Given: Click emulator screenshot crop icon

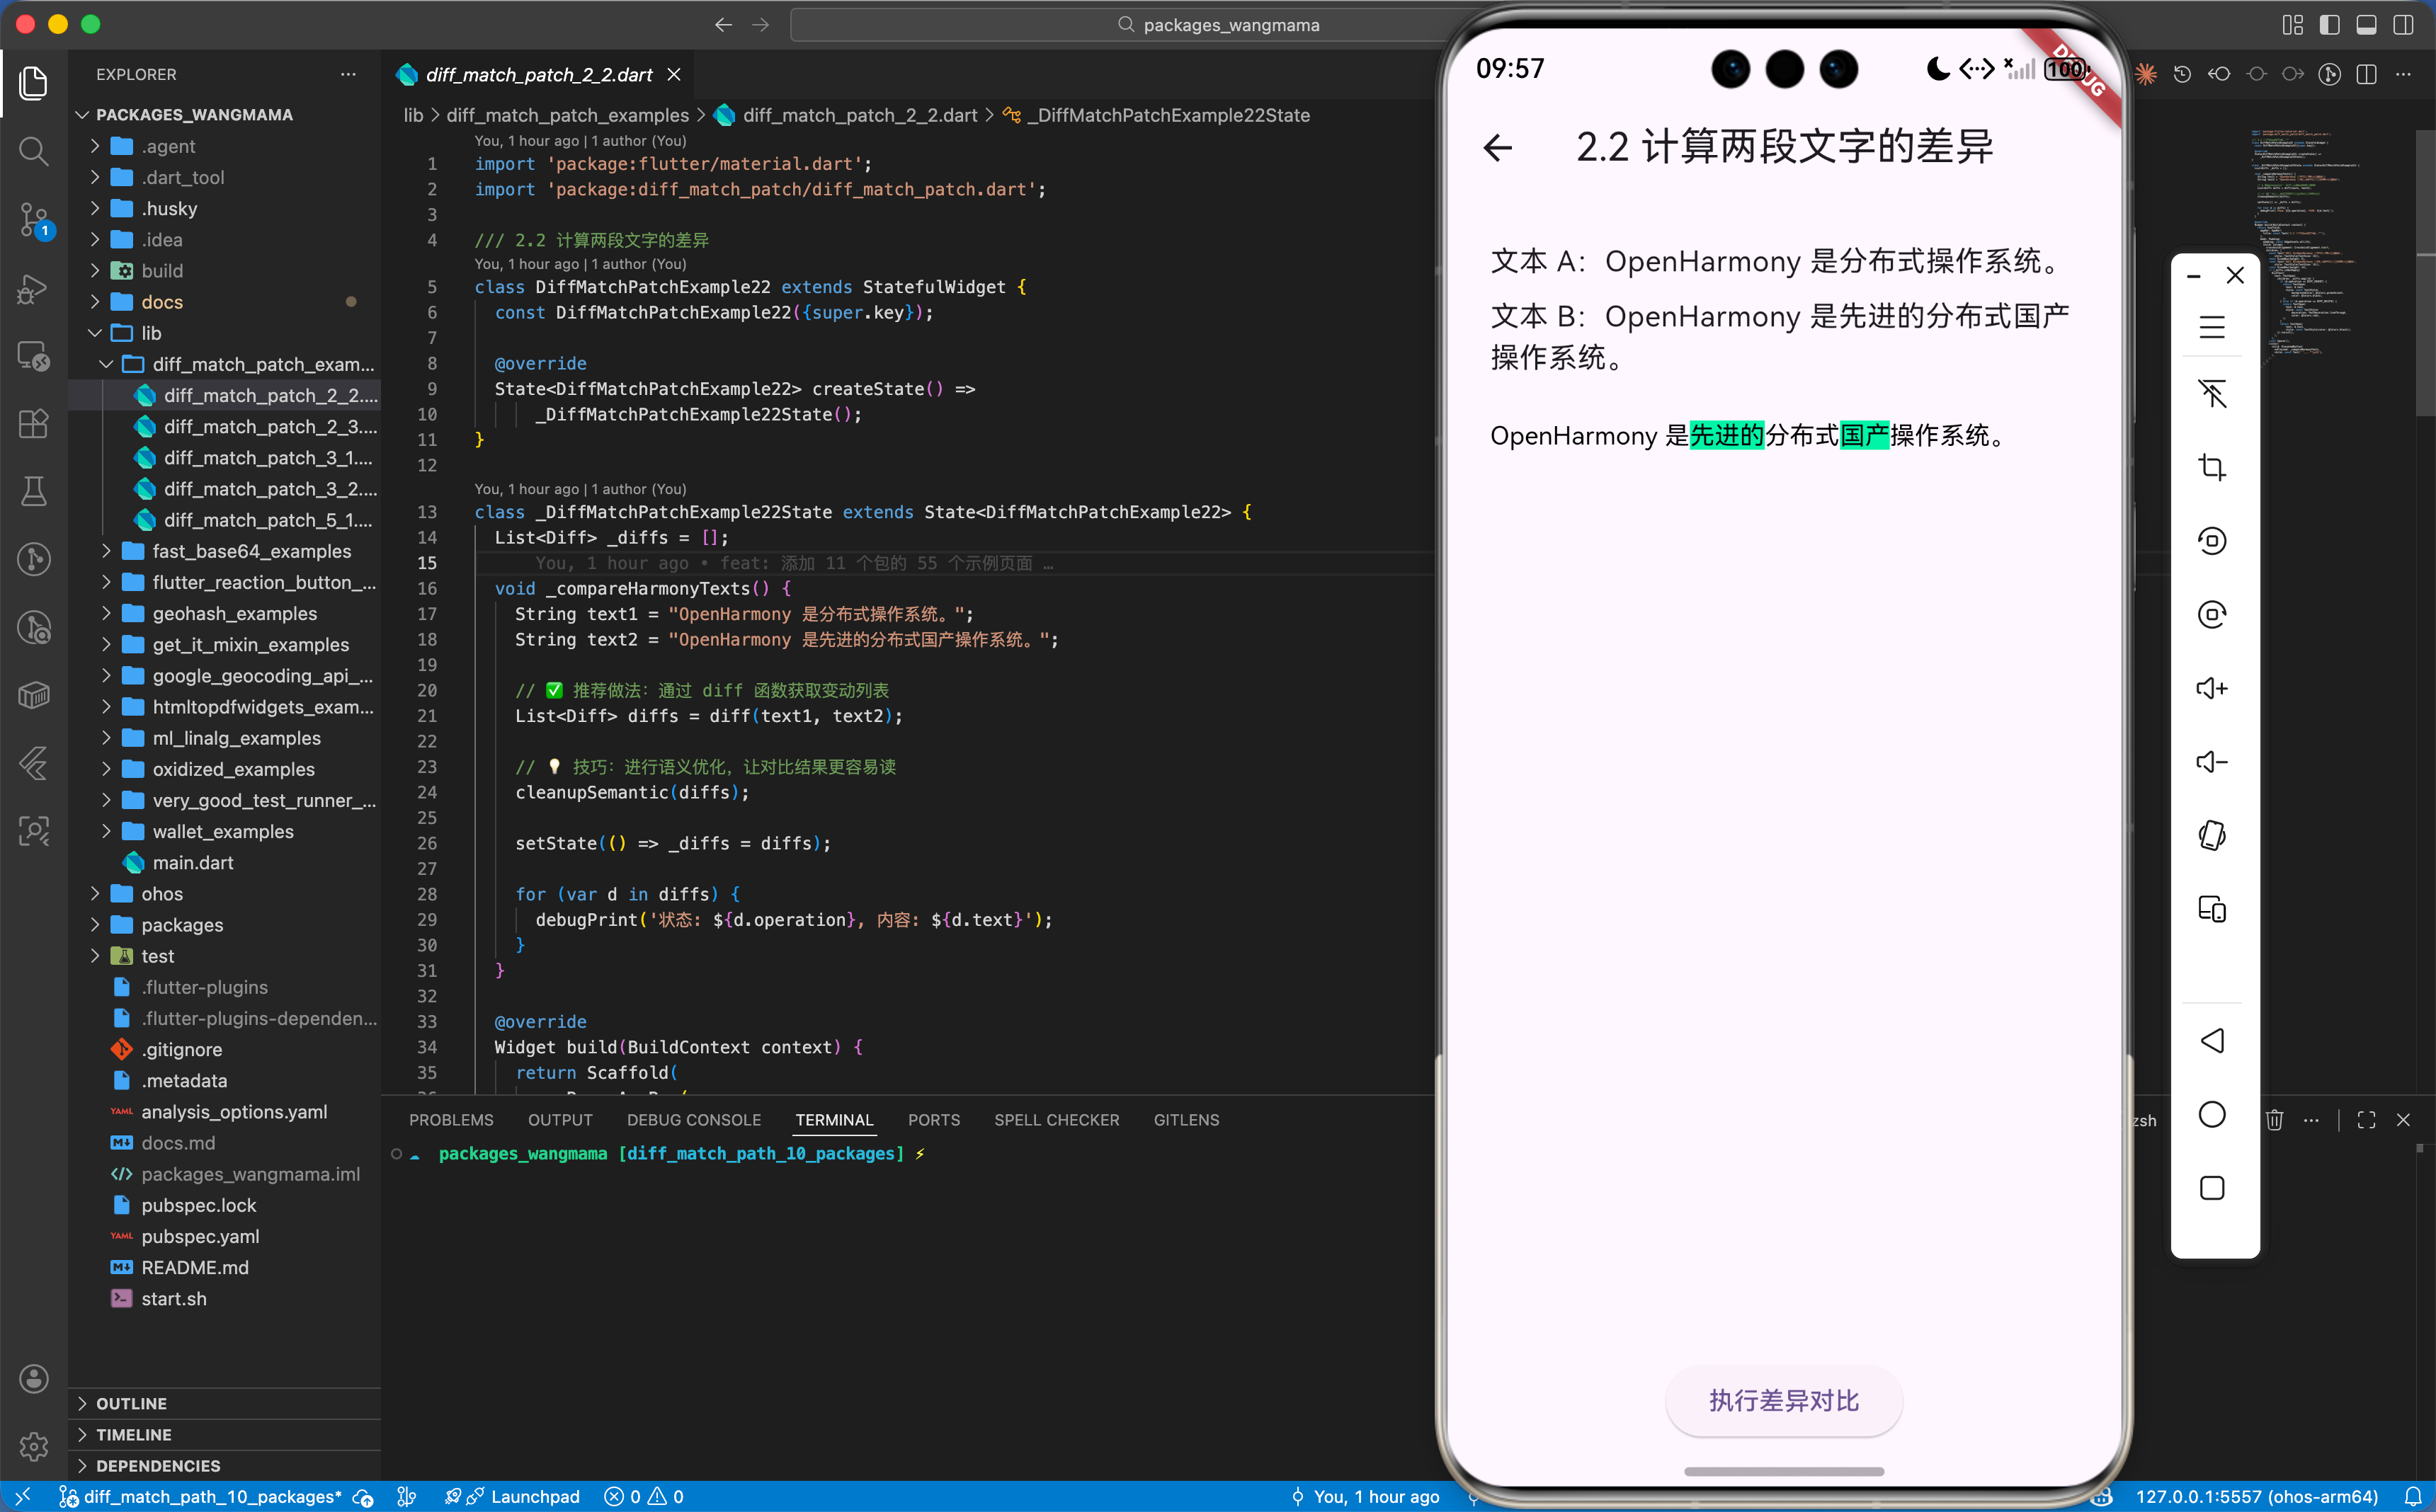Looking at the screenshot, I should 2211,467.
